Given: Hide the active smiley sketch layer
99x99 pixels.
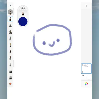Looking at the screenshot, I should [83, 65].
